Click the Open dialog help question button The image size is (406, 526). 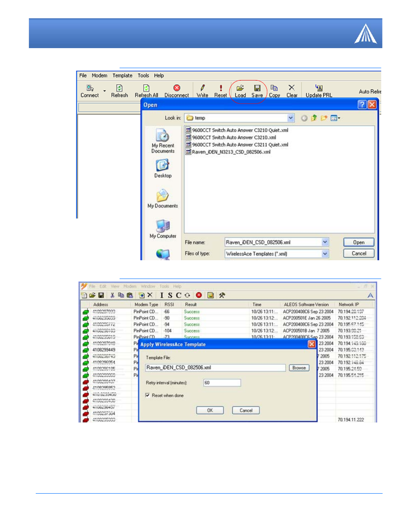tap(362, 105)
